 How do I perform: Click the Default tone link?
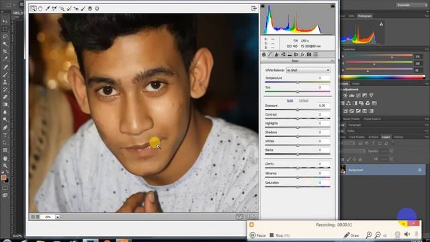304,101
